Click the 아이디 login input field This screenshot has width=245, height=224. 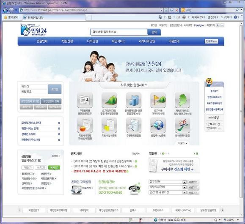[34, 87]
